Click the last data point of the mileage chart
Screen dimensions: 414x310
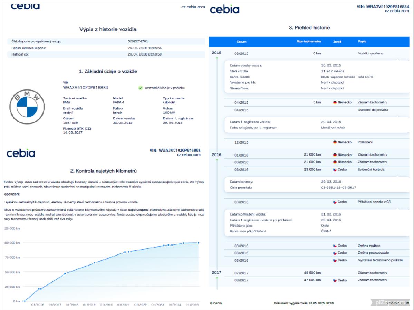point(198,243)
